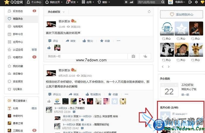Reply via icon beside 6月25日 22:34
The image size is (205, 133).
[x=74, y=112]
